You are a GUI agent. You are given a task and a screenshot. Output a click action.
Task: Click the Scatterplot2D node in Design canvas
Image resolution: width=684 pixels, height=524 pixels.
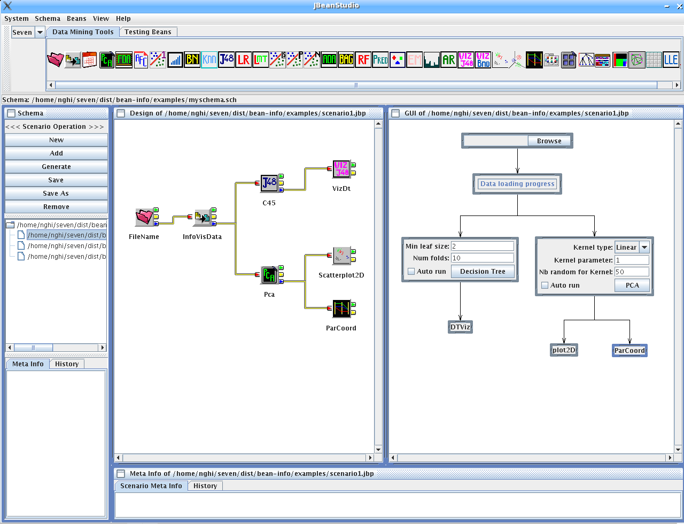[341, 256]
